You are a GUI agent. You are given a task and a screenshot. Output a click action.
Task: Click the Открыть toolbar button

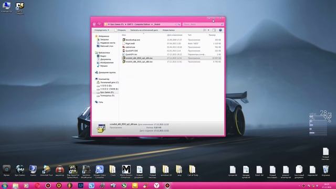[120, 30]
